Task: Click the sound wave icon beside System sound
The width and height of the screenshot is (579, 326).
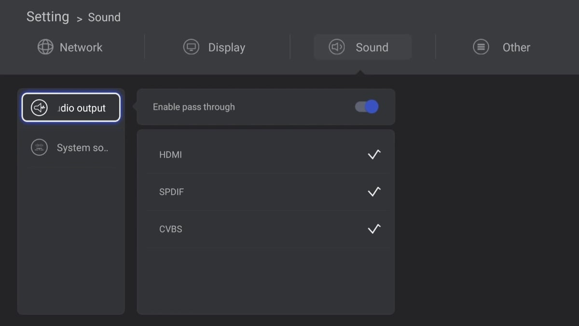Action: click(x=39, y=147)
